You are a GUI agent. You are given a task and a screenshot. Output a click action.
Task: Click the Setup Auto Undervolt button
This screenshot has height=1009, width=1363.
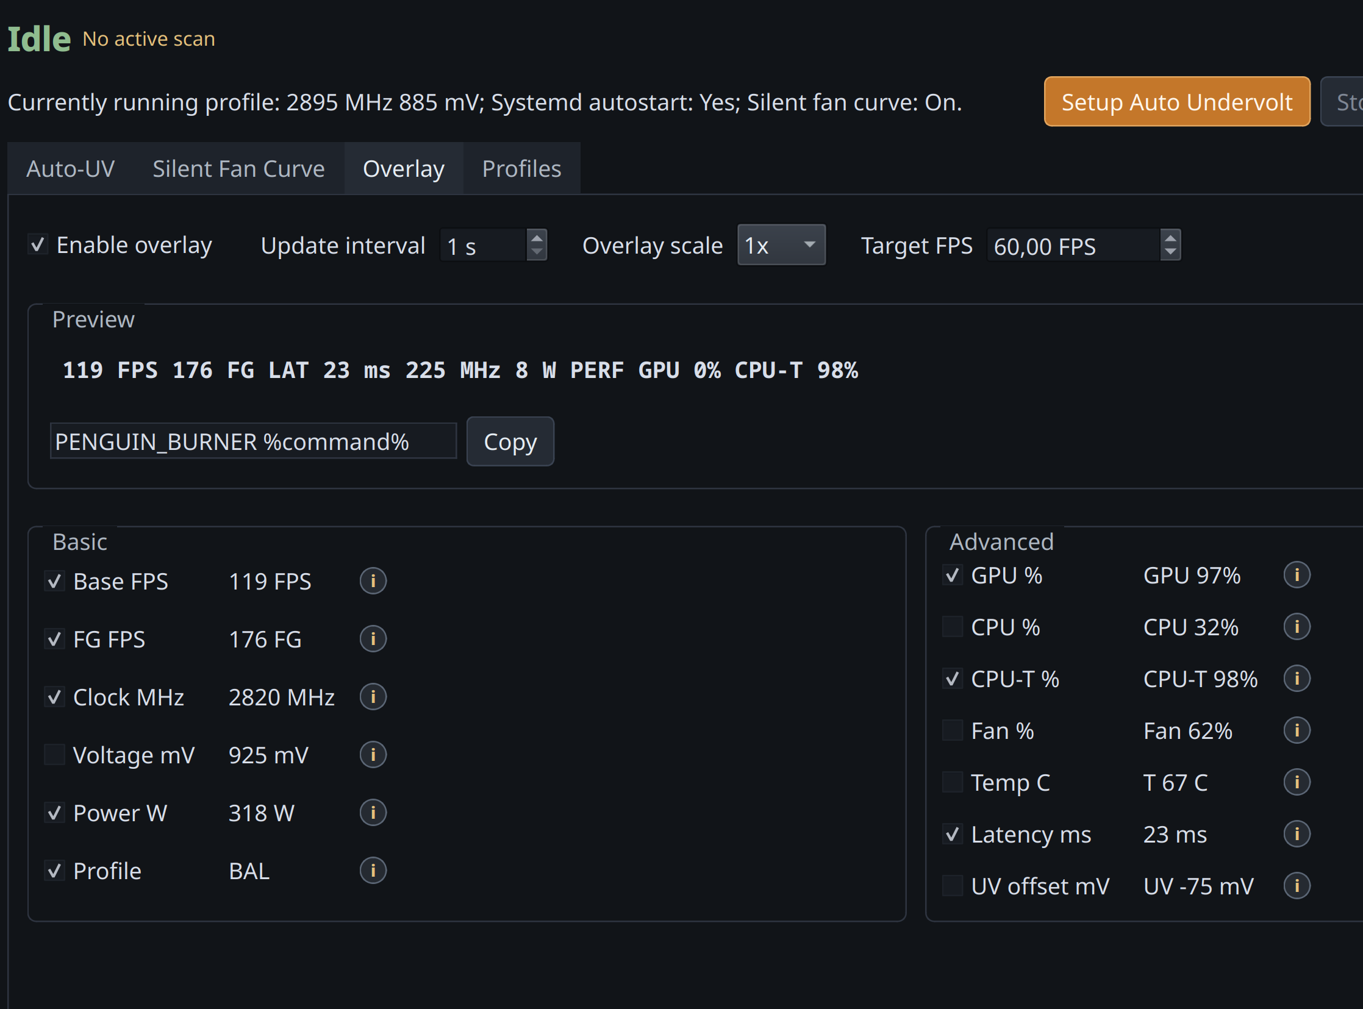tap(1176, 102)
